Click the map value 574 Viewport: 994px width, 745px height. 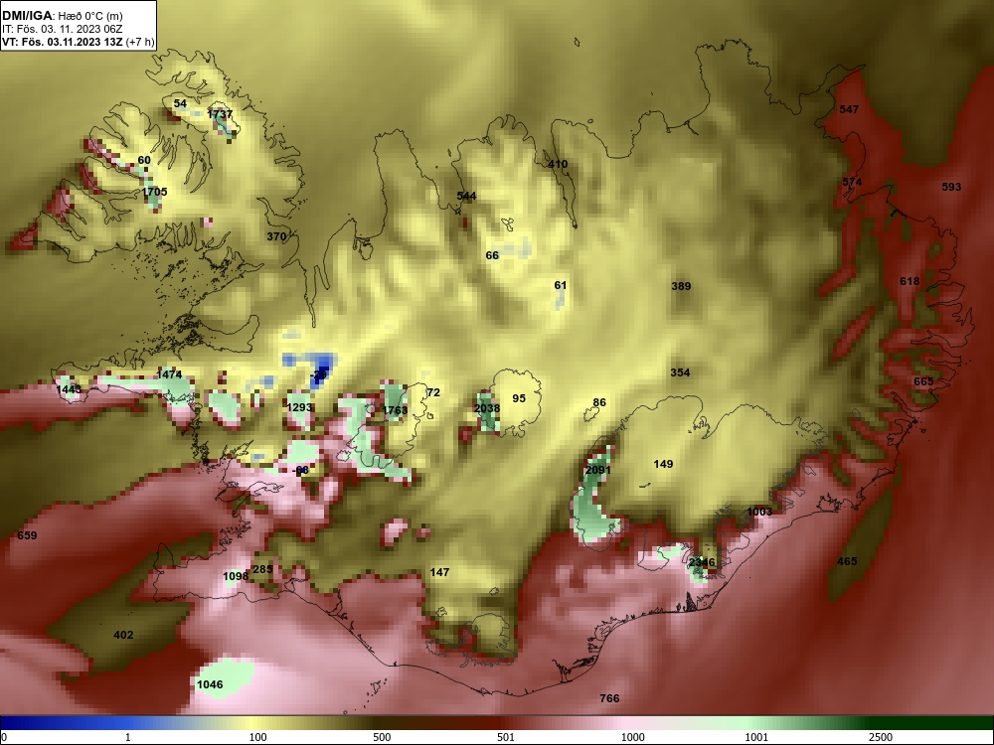click(852, 183)
